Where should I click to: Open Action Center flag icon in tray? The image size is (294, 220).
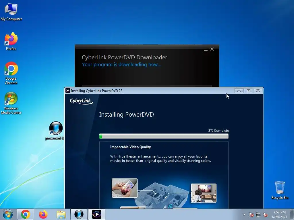point(251,215)
